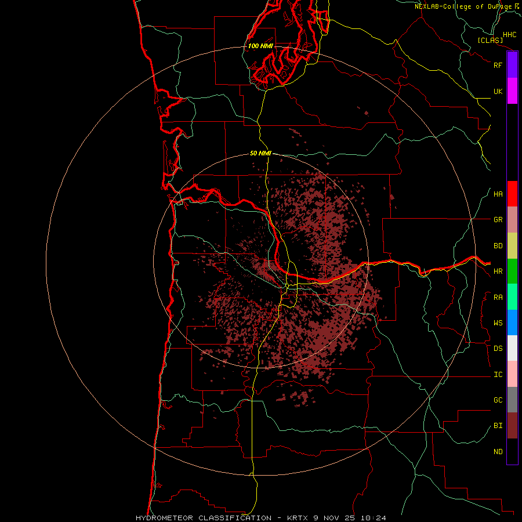This screenshot has width=522, height=522.
Task: Click the DS legend label
Action: tap(498, 349)
